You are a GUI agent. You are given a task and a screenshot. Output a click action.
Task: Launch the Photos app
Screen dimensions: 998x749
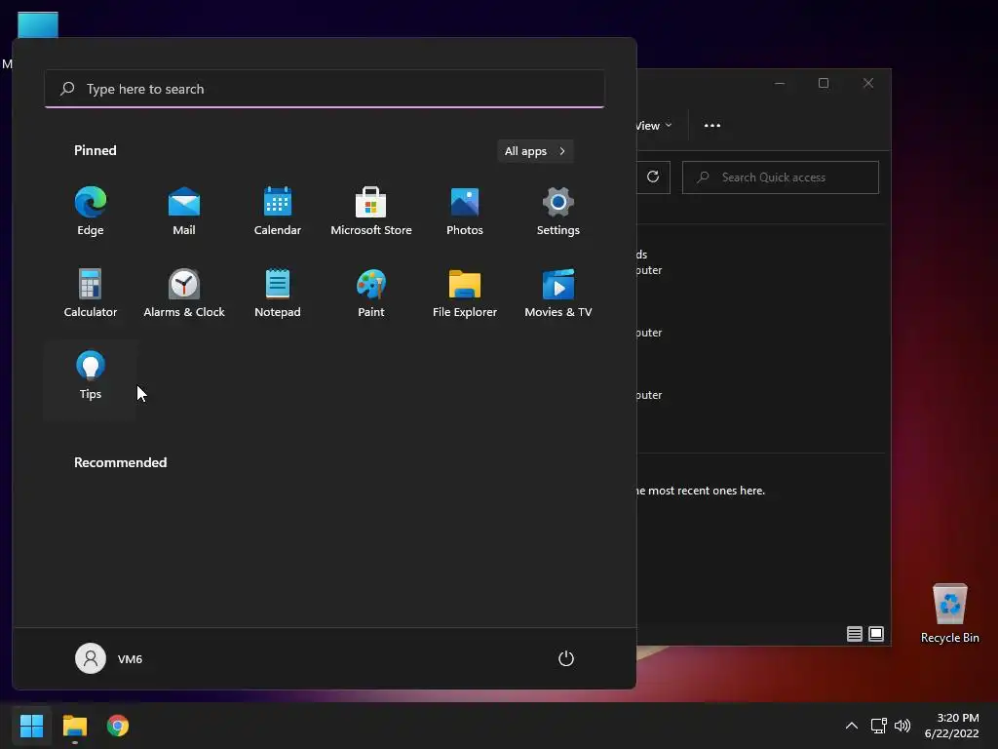(x=465, y=212)
